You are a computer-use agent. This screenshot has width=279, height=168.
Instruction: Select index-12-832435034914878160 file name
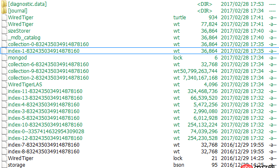point(45,138)
